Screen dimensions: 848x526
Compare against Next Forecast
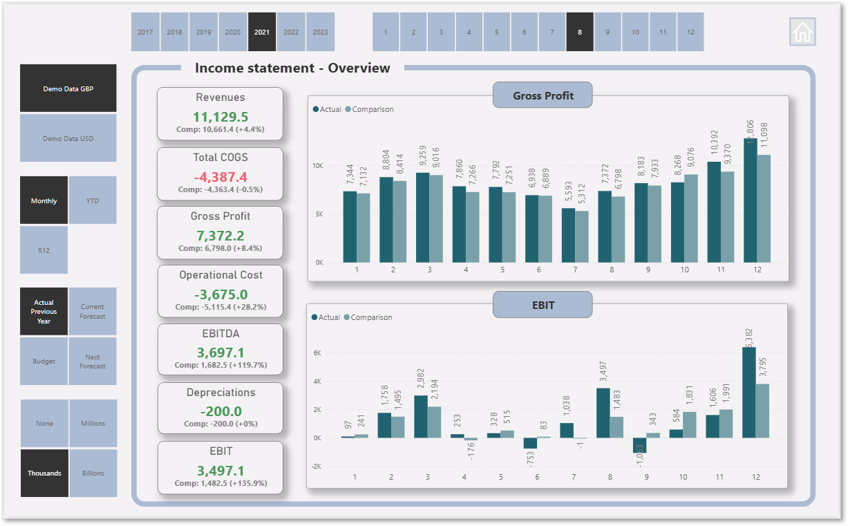pyautogui.click(x=93, y=361)
